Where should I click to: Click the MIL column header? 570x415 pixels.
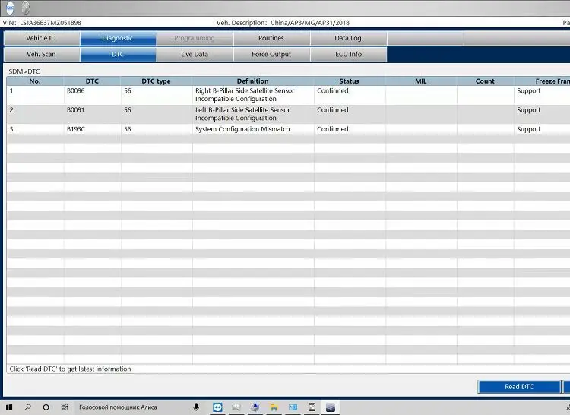point(421,81)
